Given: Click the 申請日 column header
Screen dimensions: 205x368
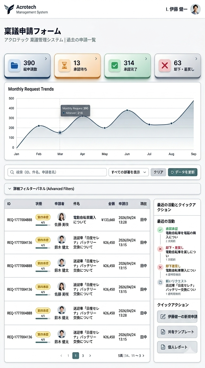Looking at the screenshot, I should click(123, 204).
